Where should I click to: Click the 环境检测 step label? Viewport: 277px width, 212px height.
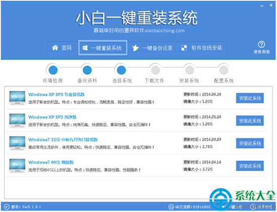point(53,81)
